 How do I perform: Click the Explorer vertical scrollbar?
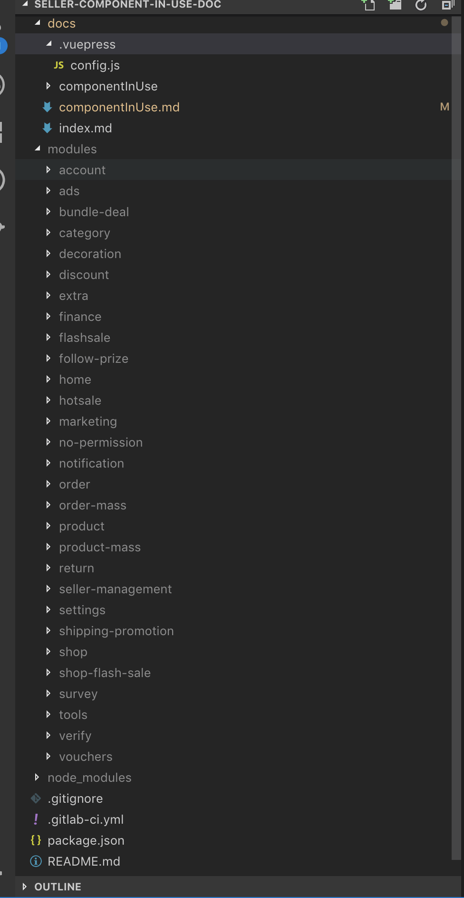tap(457, 429)
